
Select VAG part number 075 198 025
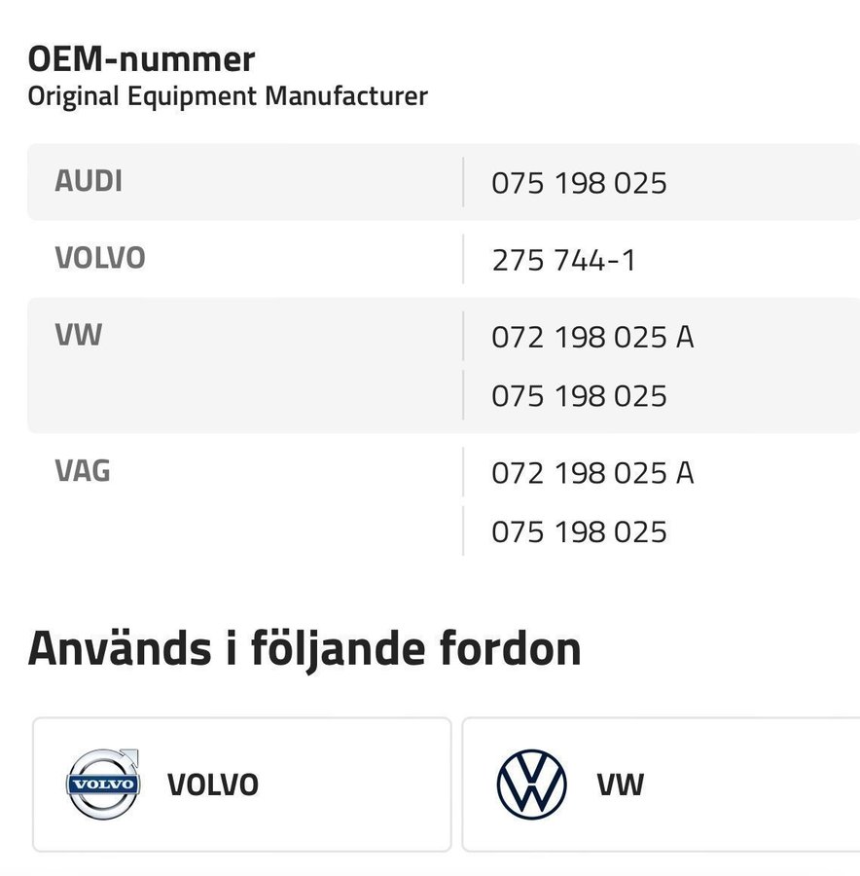click(579, 531)
